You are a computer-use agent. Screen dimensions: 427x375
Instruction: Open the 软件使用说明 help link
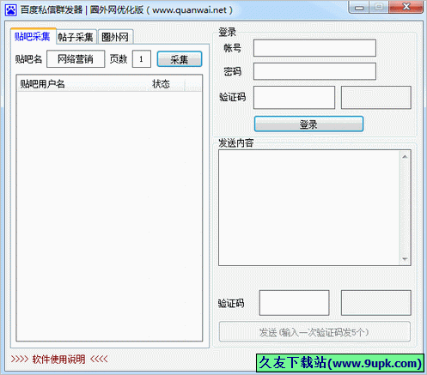point(59,360)
